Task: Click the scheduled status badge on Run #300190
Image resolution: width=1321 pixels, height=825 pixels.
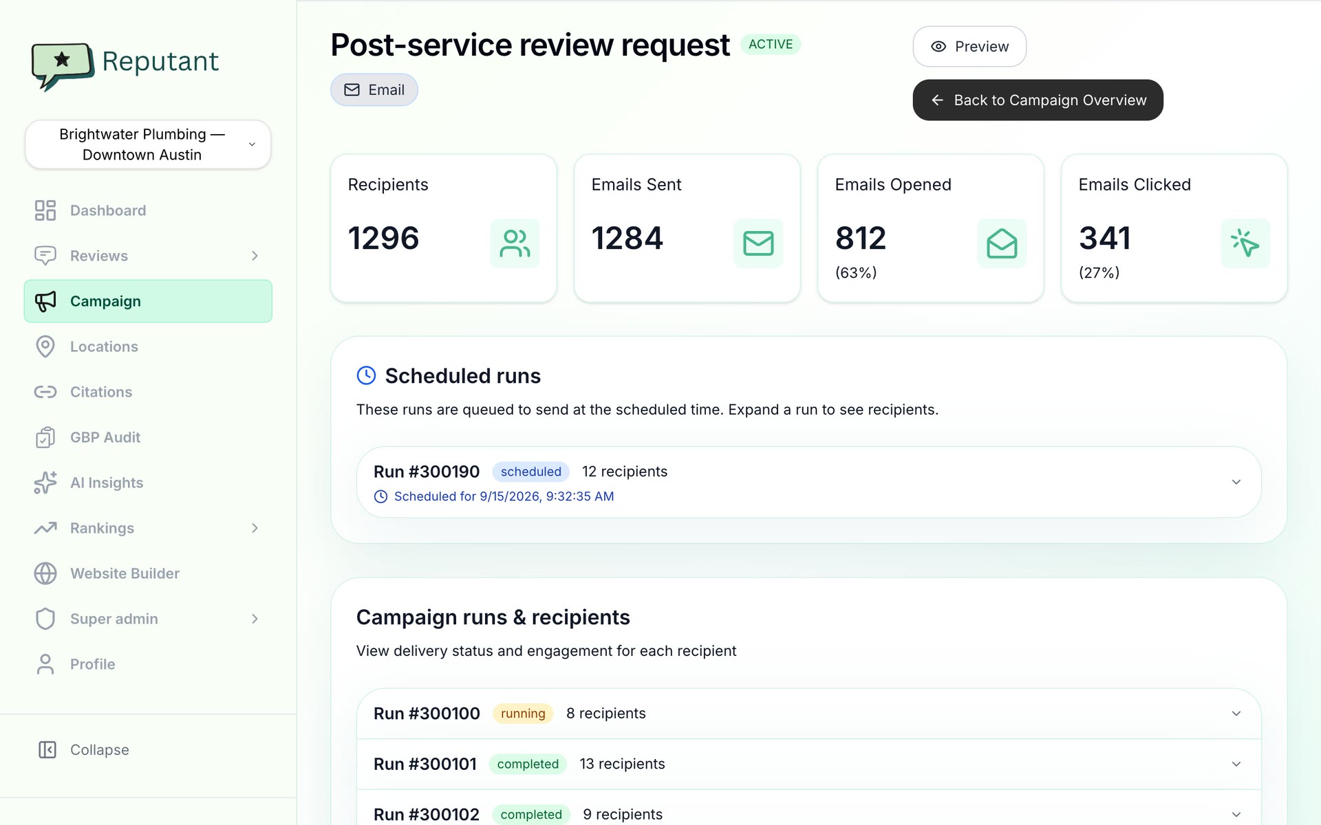Action: tap(530, 472)
